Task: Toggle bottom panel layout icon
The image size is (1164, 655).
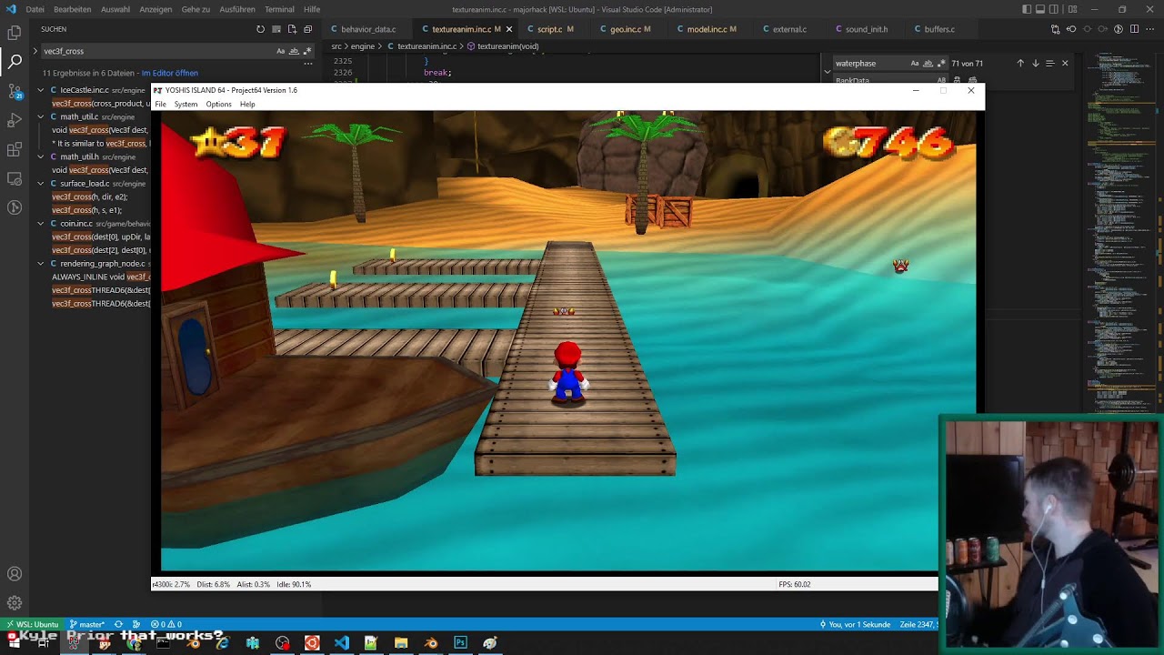Action: click(x=1040, y=9)
